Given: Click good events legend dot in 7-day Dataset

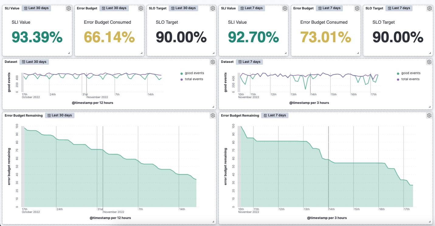Looking at the screenshot, I should [398, 73].
